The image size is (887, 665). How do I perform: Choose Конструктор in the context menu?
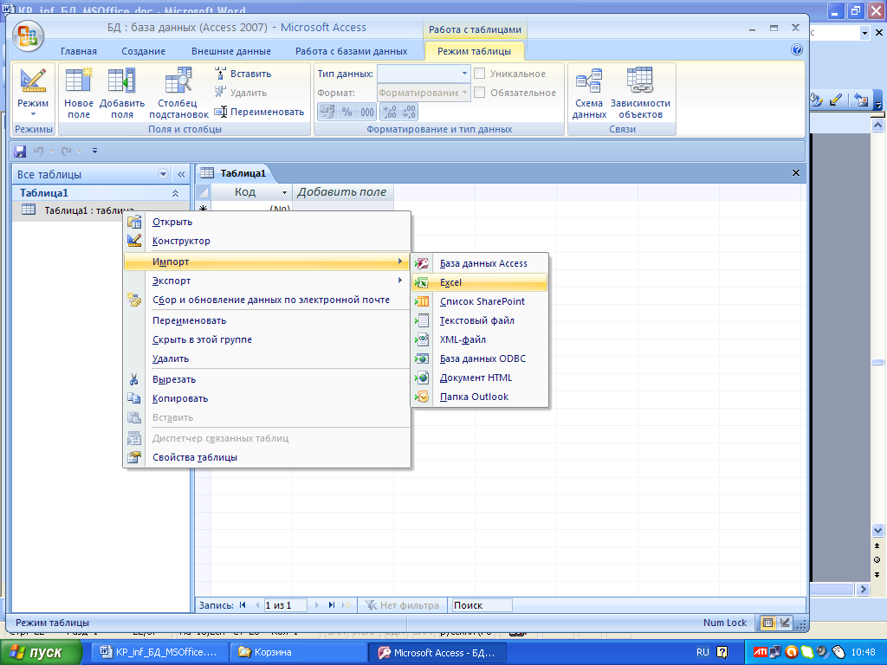pos(267,241)
